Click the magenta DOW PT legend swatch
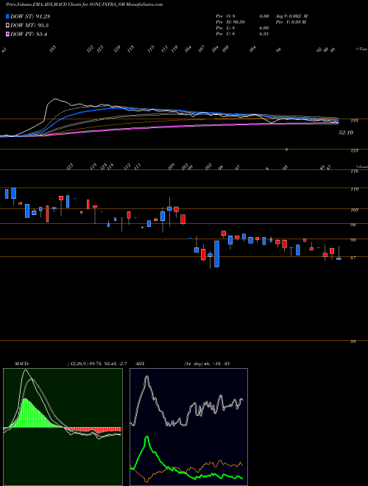The width and height of the screenshot is (368, 486). click(x=7, y=34)
